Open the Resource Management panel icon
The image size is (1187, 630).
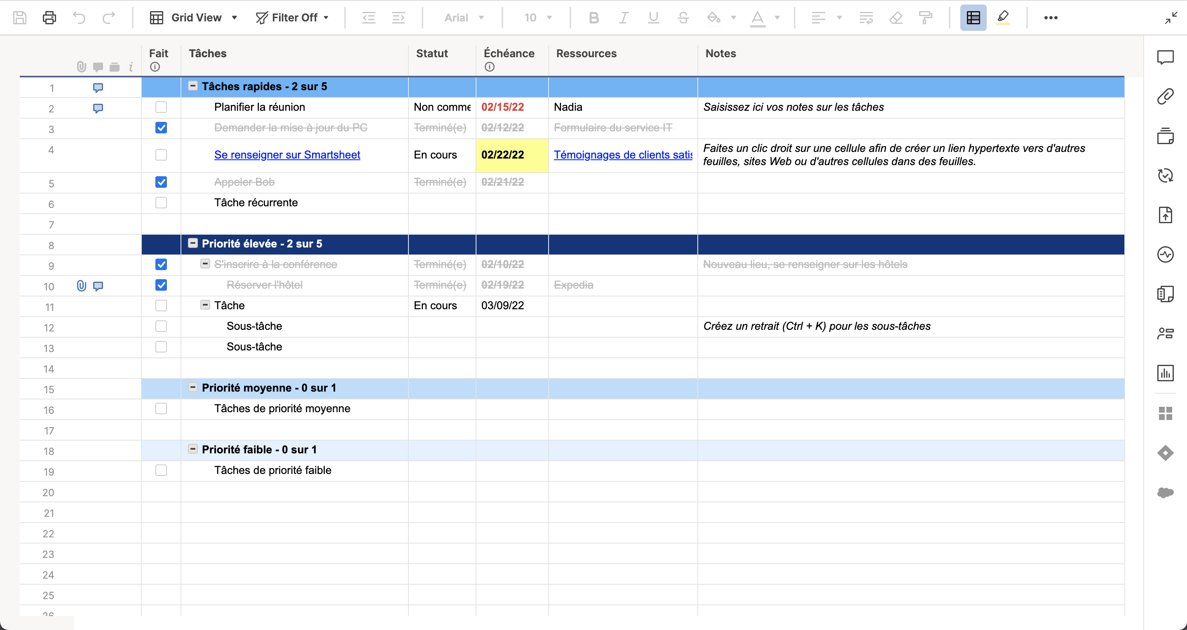pyautogui.click(x=1165, y=334)
